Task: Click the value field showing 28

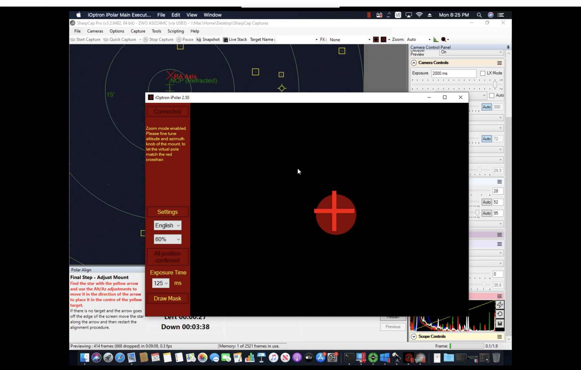Action: pos(497,191)
